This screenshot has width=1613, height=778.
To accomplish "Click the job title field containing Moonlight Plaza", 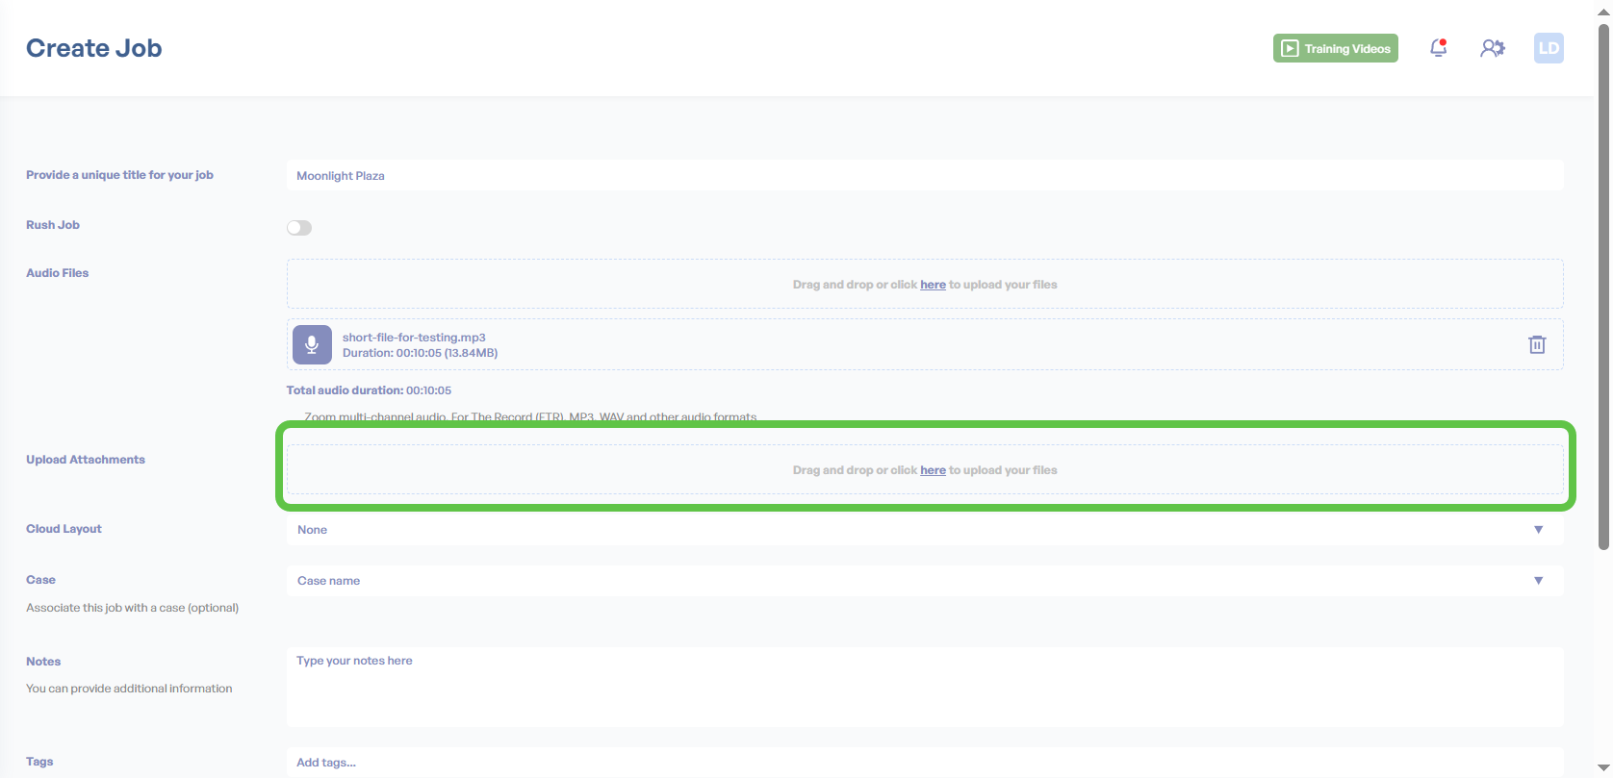I will [924, 176].
